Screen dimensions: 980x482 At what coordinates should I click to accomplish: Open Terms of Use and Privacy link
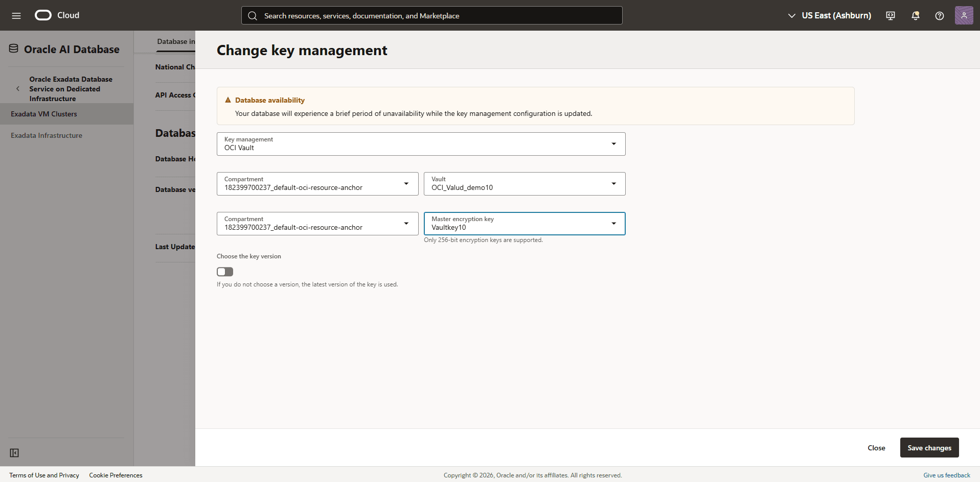[44, 475]
